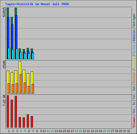Image resolution: width=137 pixels, height=134 pixels.
Task: Select the yellow 'Besuche' legend label
Action: coord(134,63)
